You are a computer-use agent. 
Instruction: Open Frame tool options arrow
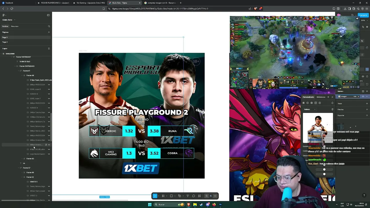[x=166, y=196]
